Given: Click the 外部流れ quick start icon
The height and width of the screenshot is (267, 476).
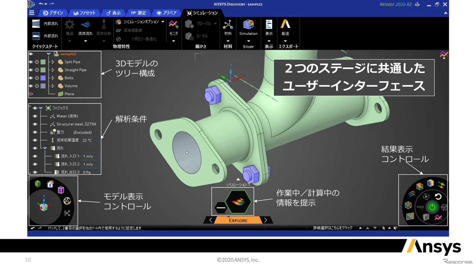Looking at the screenshot, I should [36, 36].
